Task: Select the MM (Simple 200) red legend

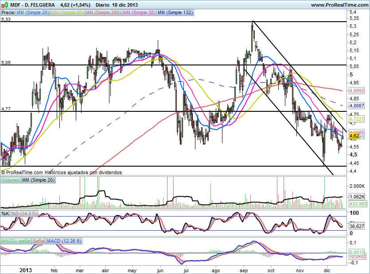Action: pos(103,13)
